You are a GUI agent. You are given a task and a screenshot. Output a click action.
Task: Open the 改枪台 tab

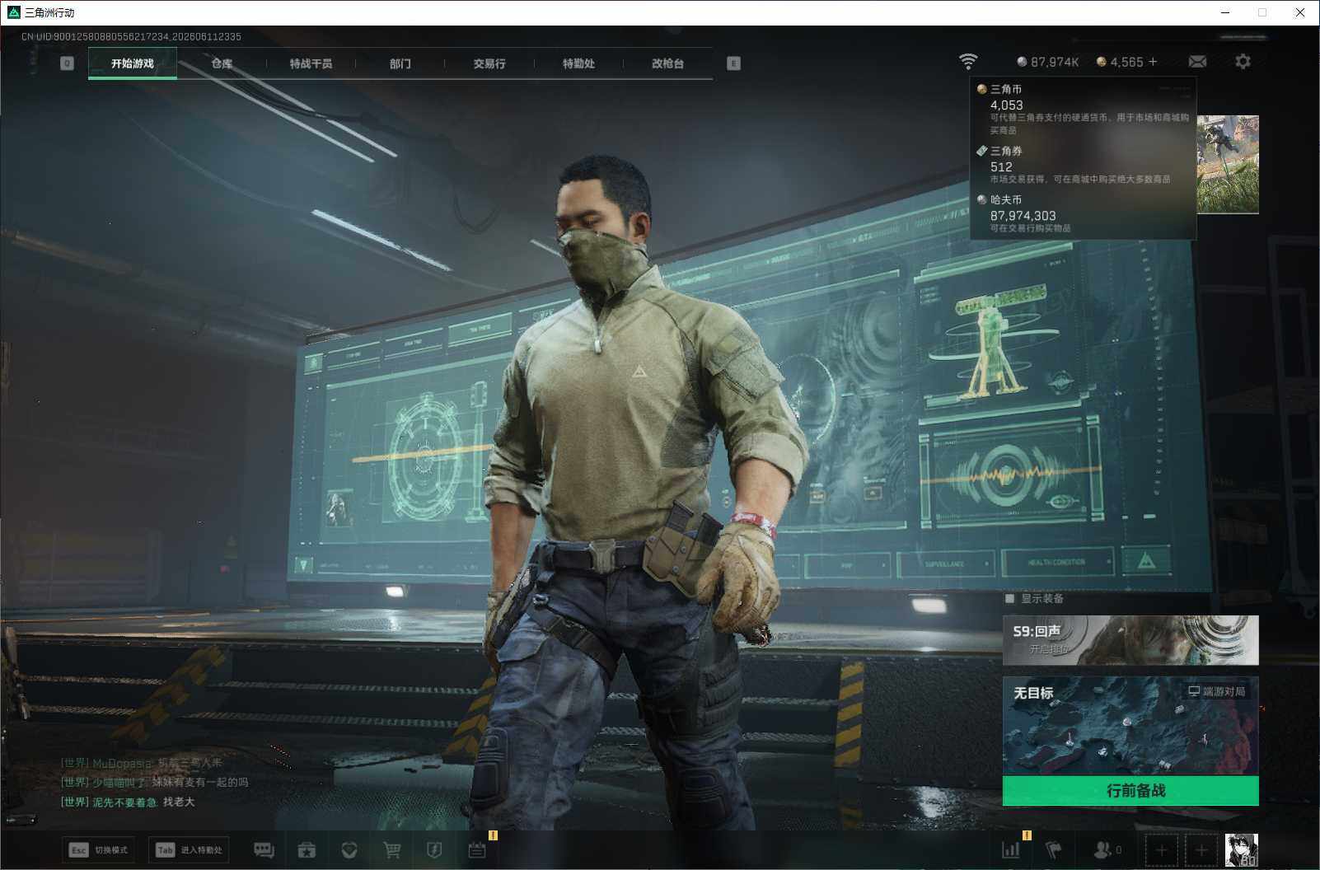coord(667,63)
